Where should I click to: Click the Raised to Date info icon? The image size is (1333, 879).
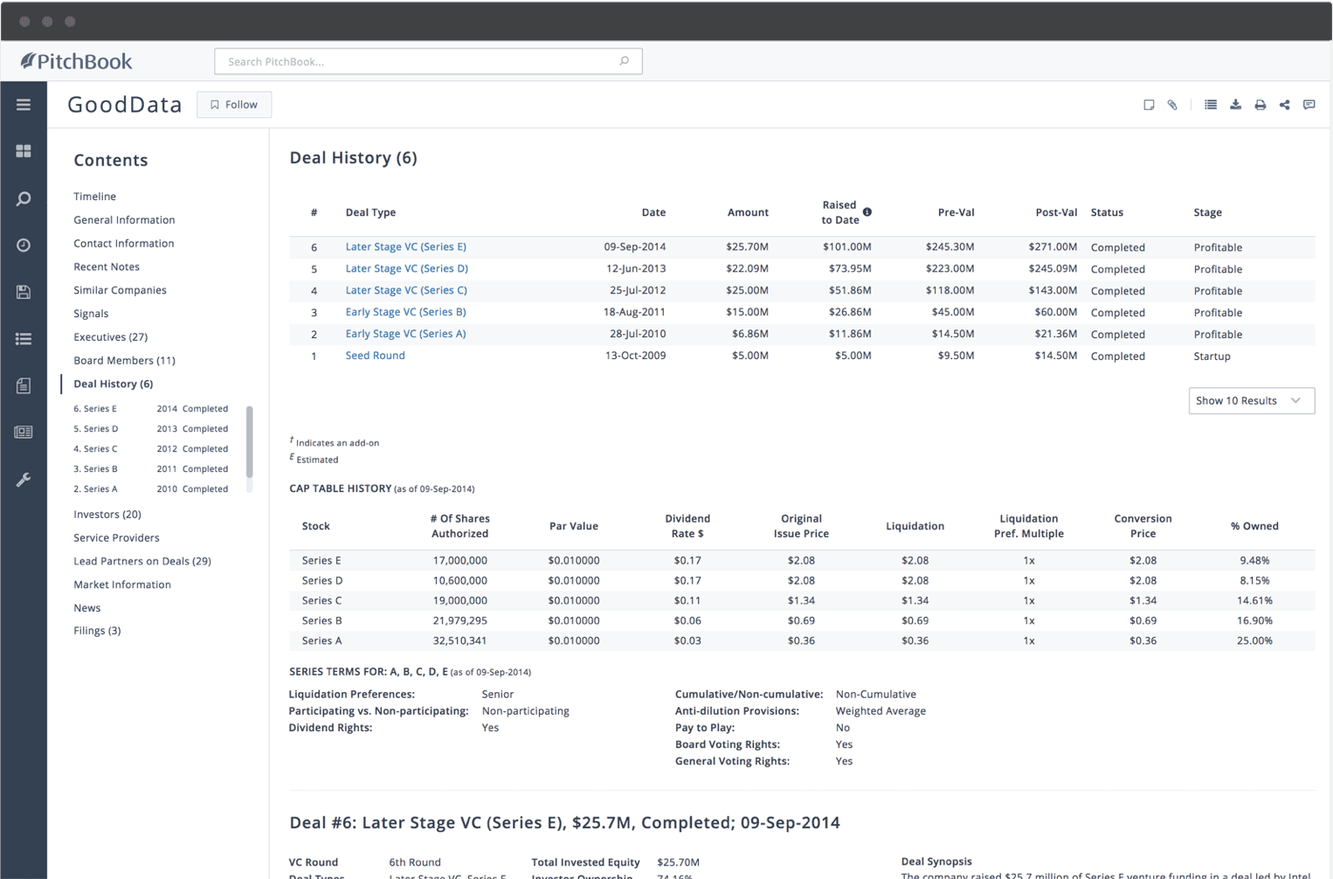(867, 211)
